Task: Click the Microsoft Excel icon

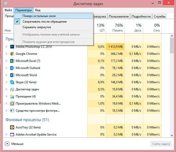Action: point(12,61)
